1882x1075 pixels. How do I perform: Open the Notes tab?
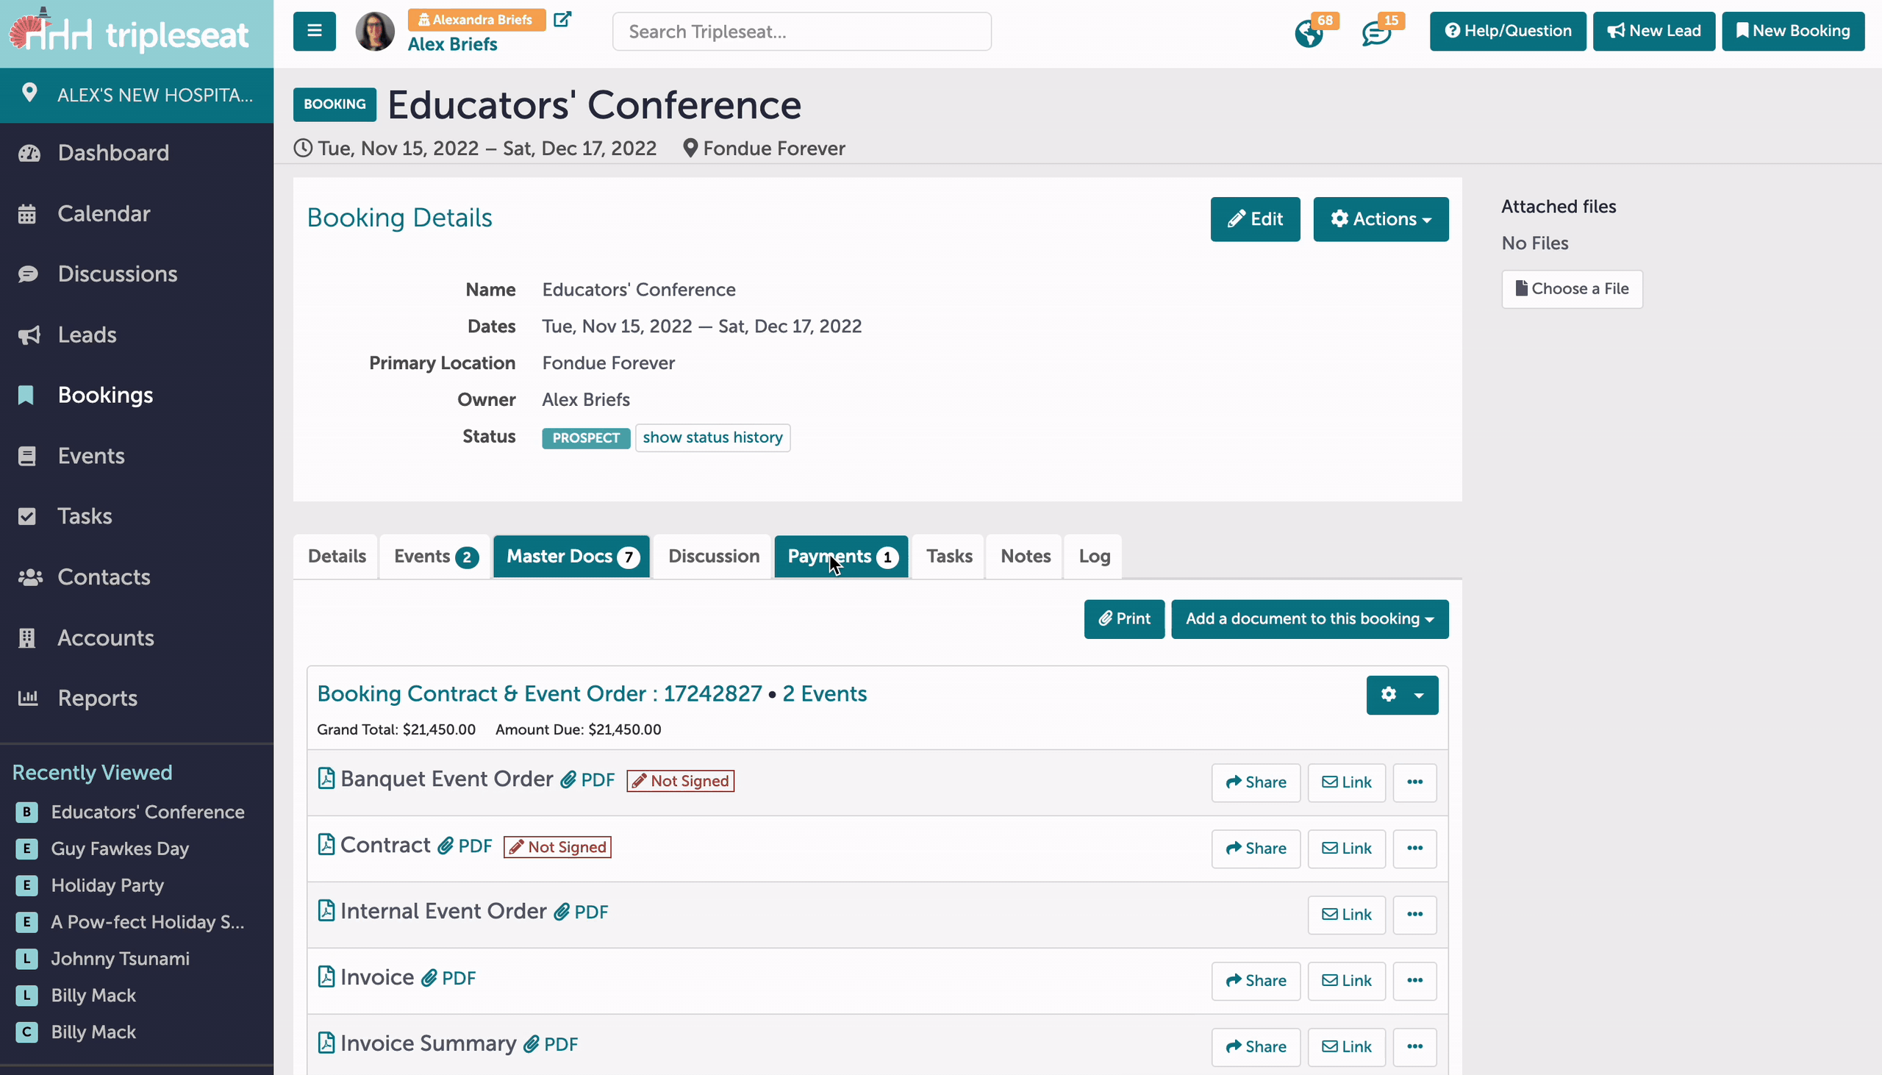[1025, 556]
